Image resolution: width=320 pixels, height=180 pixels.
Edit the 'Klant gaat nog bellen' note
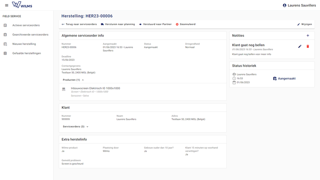pos(300,46)
